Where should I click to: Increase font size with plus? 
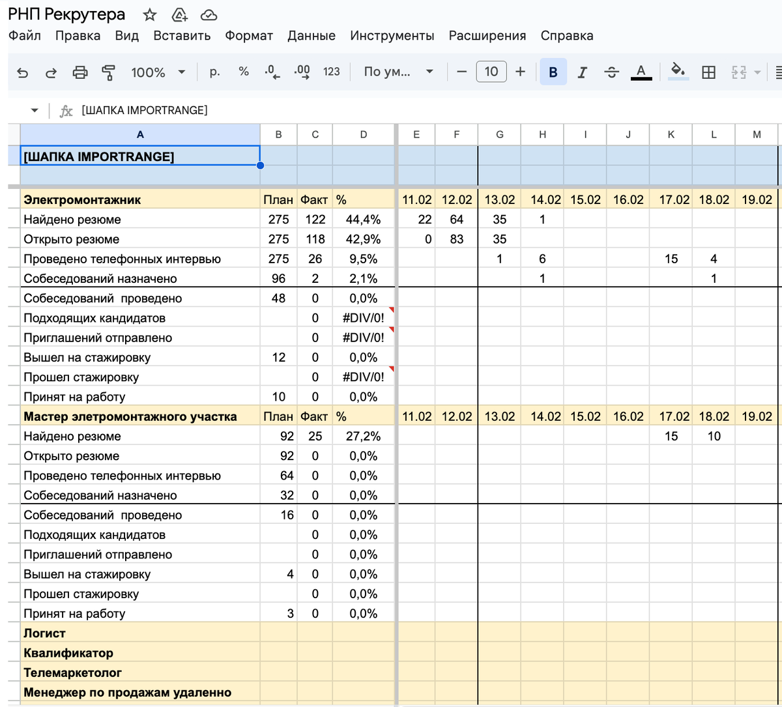click(x=520, y=72)
